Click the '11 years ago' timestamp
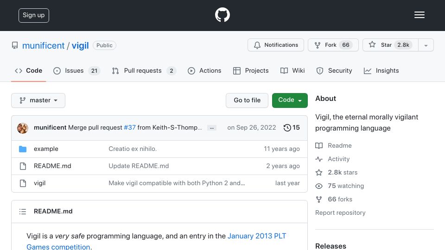The width and height of the screenshot is (445, 250). [281, 149]
